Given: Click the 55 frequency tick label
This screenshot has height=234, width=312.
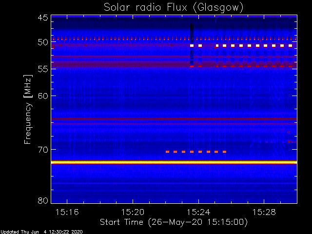Looking at the screenshot, I should [43, 69].
